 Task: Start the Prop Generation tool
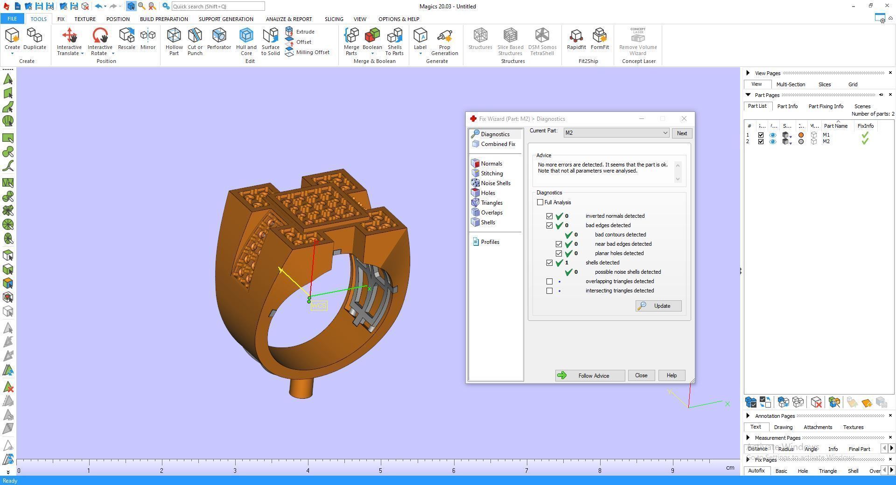point(445,42)
